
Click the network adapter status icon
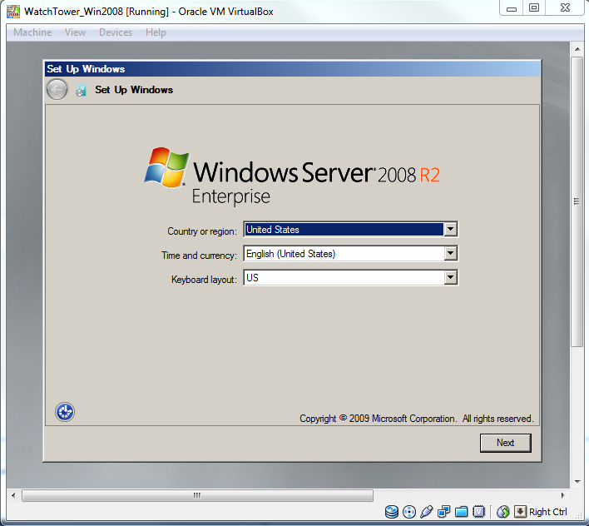(444, 512)
